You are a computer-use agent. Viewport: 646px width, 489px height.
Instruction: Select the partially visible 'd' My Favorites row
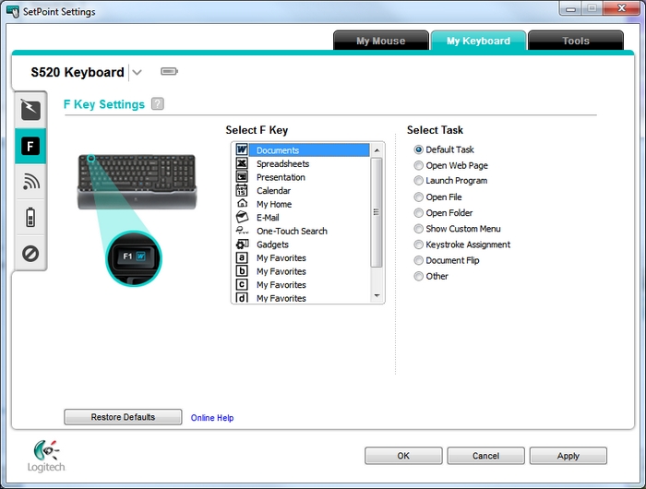tap(302, 297)
